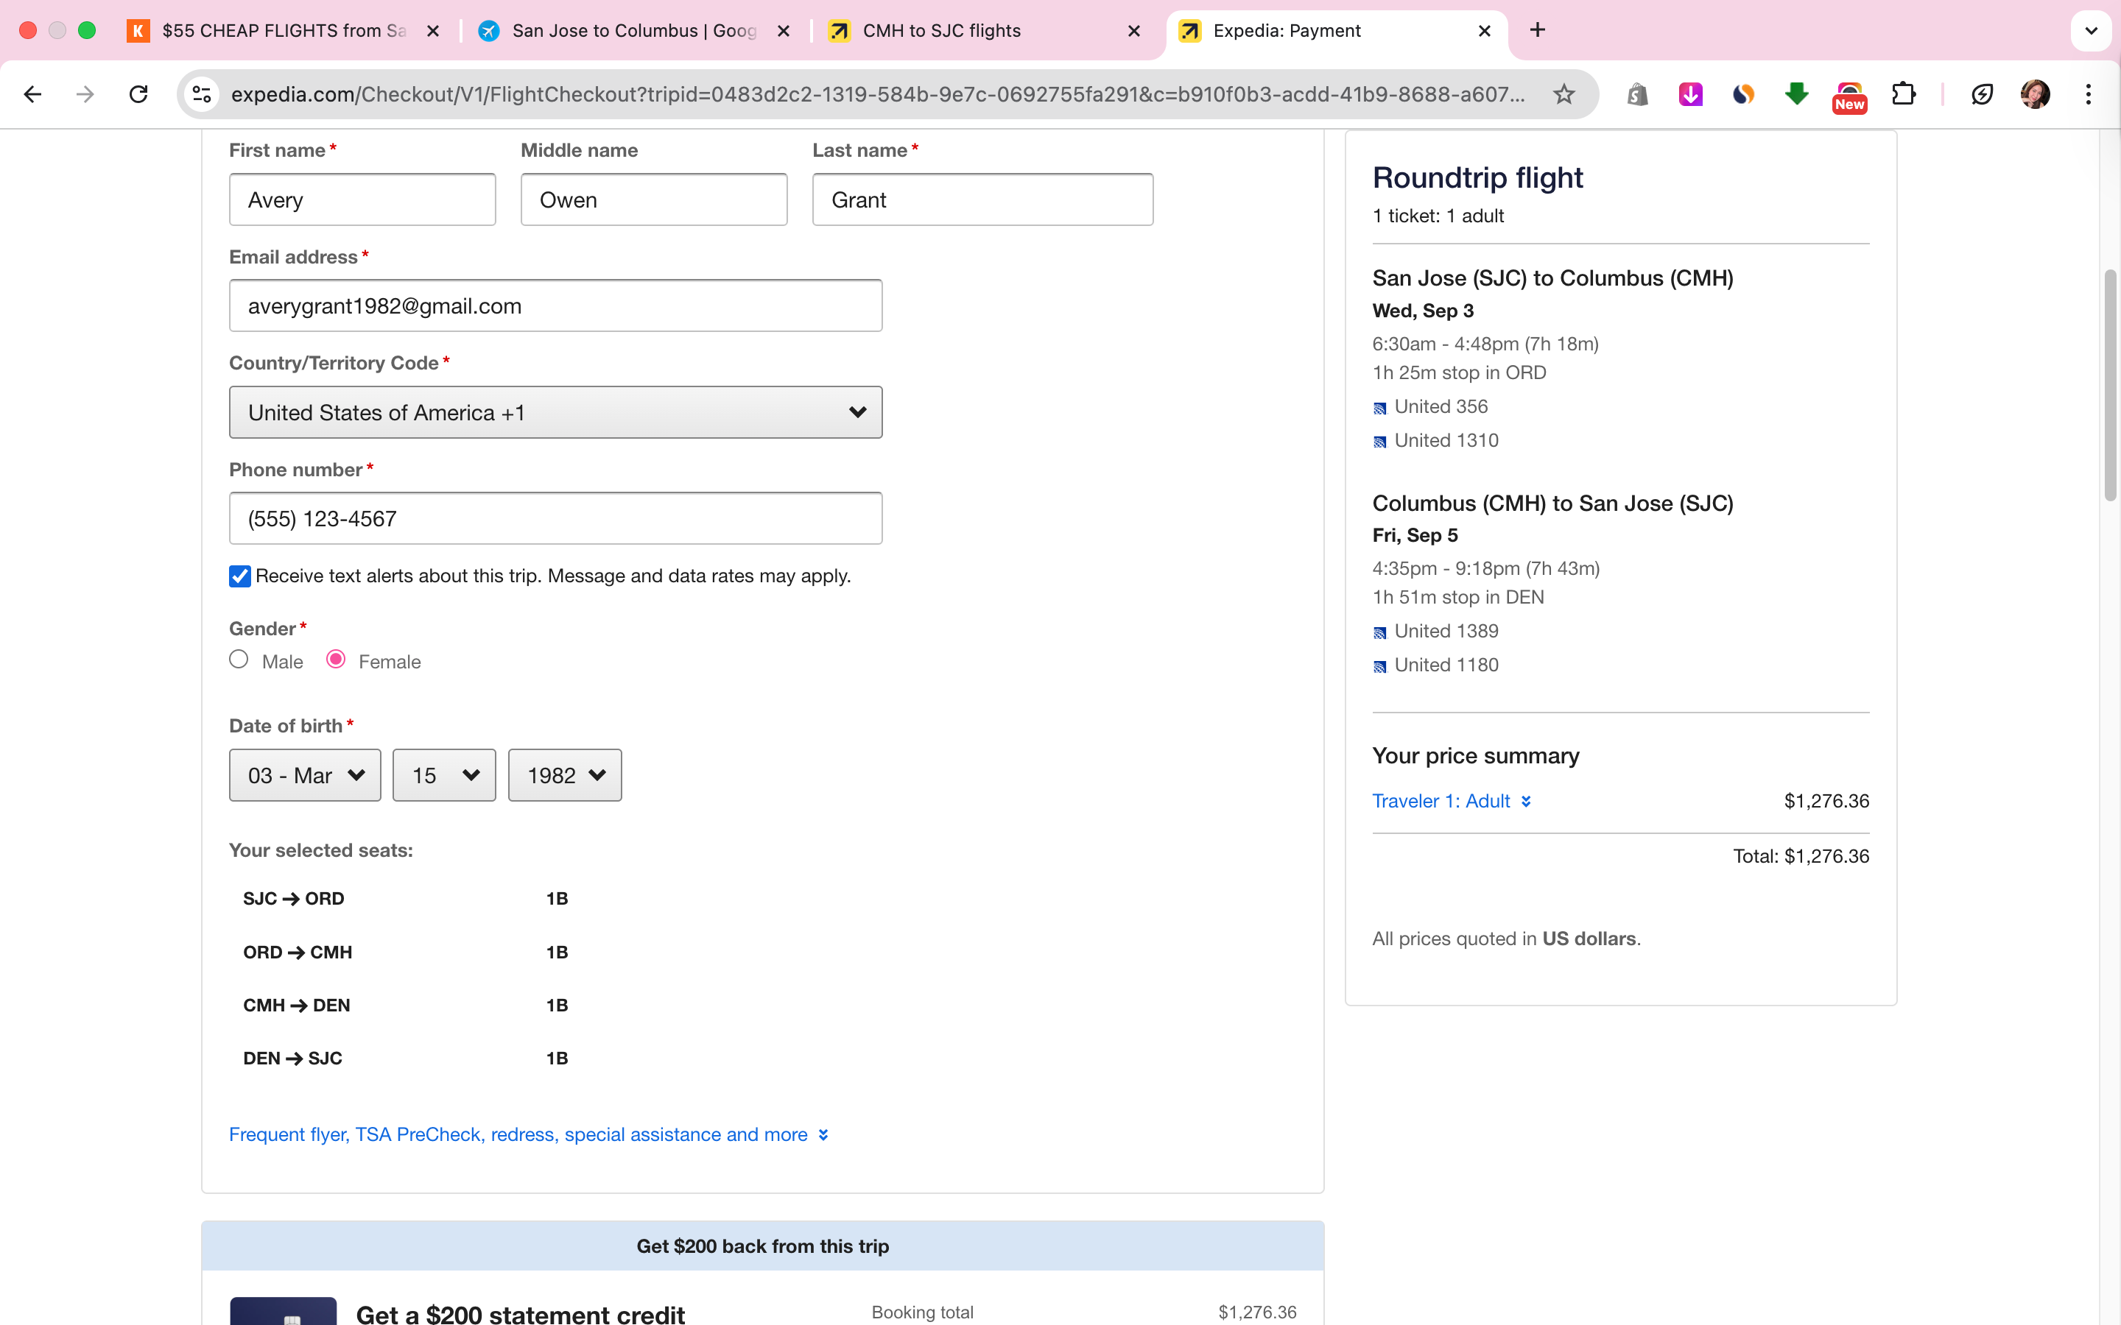This screenshot has width=2121, height=1325.
Task: Bookmark this page with star icon
Action: (1564, 93)
